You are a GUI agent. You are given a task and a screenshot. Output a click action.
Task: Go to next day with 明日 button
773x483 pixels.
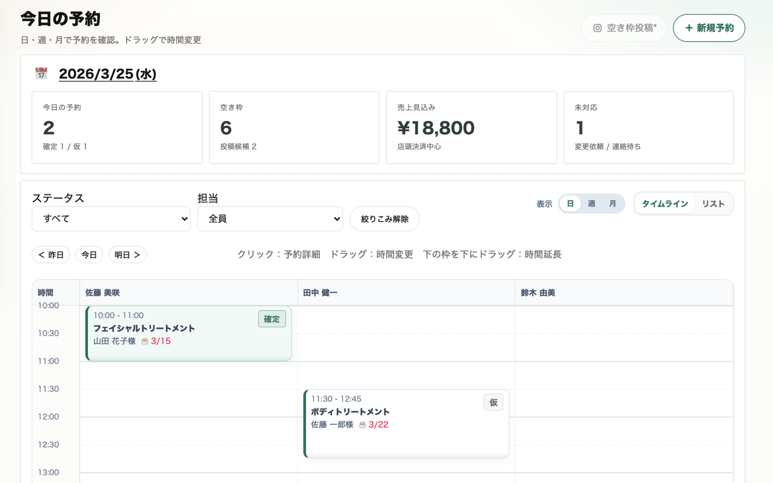[x=128, y=255]
